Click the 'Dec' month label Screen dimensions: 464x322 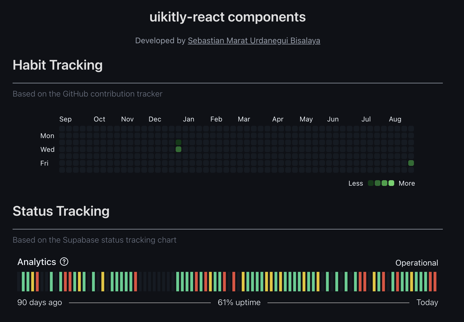click(155, 119)
